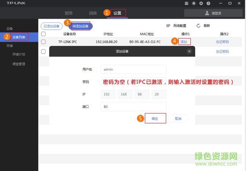
Task: Click the 取消 cancel button
Action: pyautogui.click(x=178, y=118)
